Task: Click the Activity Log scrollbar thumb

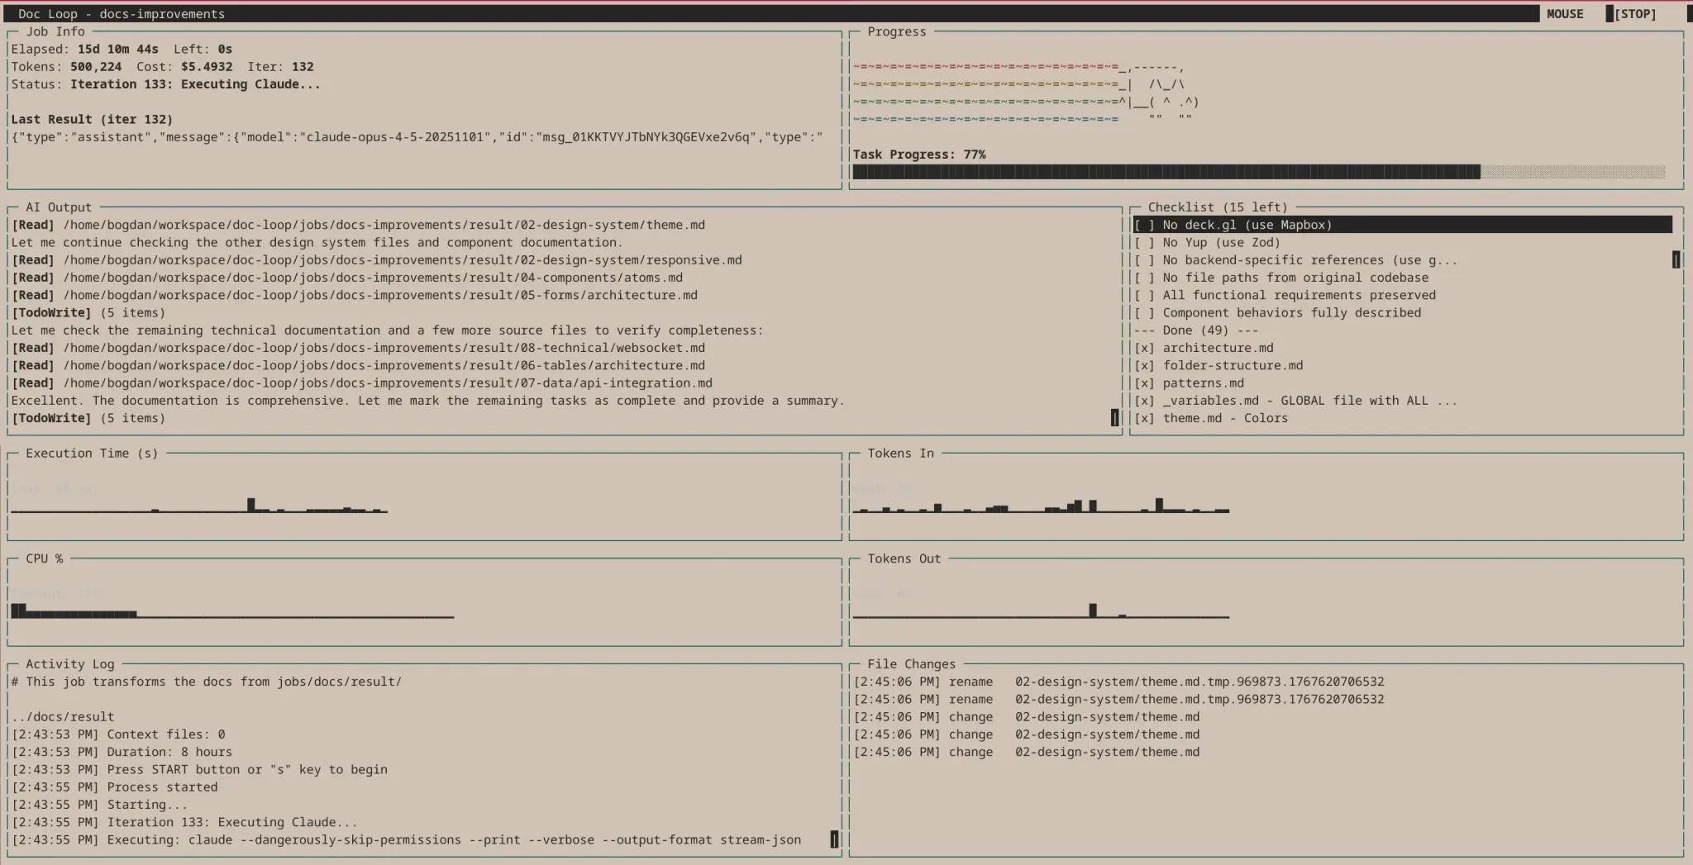Action: click(834, 839)
